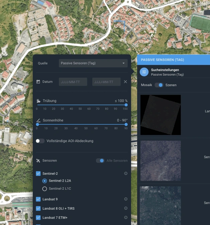Select Sentinel-2 L1C radio option
The height and width of the screenshot is (225, 210).
pos(44,189)
